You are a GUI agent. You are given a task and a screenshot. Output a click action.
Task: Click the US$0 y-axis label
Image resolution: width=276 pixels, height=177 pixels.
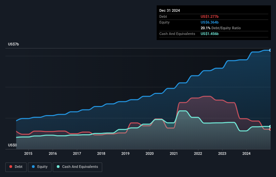(x=12, y=145)
